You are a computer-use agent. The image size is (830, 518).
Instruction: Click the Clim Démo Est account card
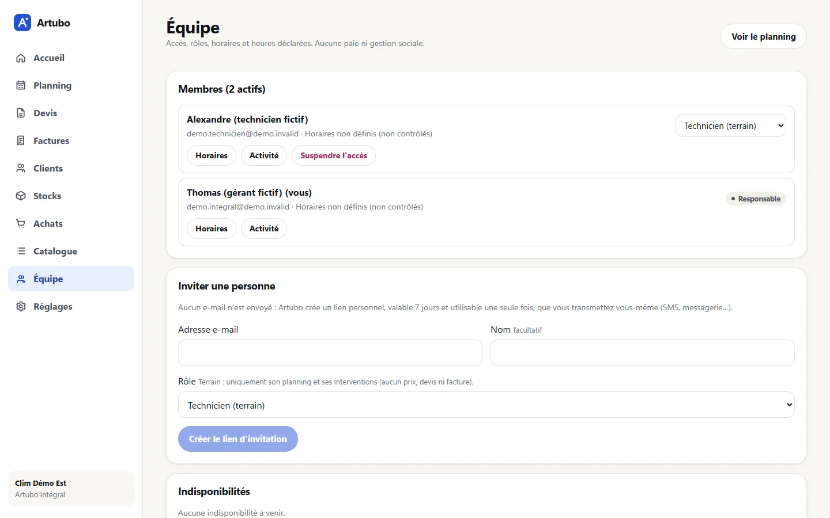click(71, 489)
